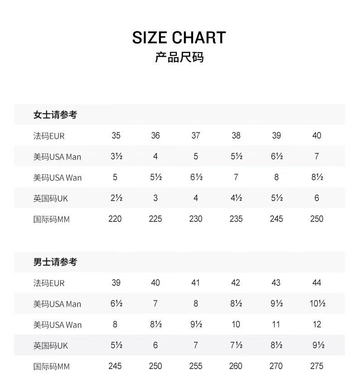Pick the 235 MM value
This screenshot has height=380, width=358.
(236, 219)
